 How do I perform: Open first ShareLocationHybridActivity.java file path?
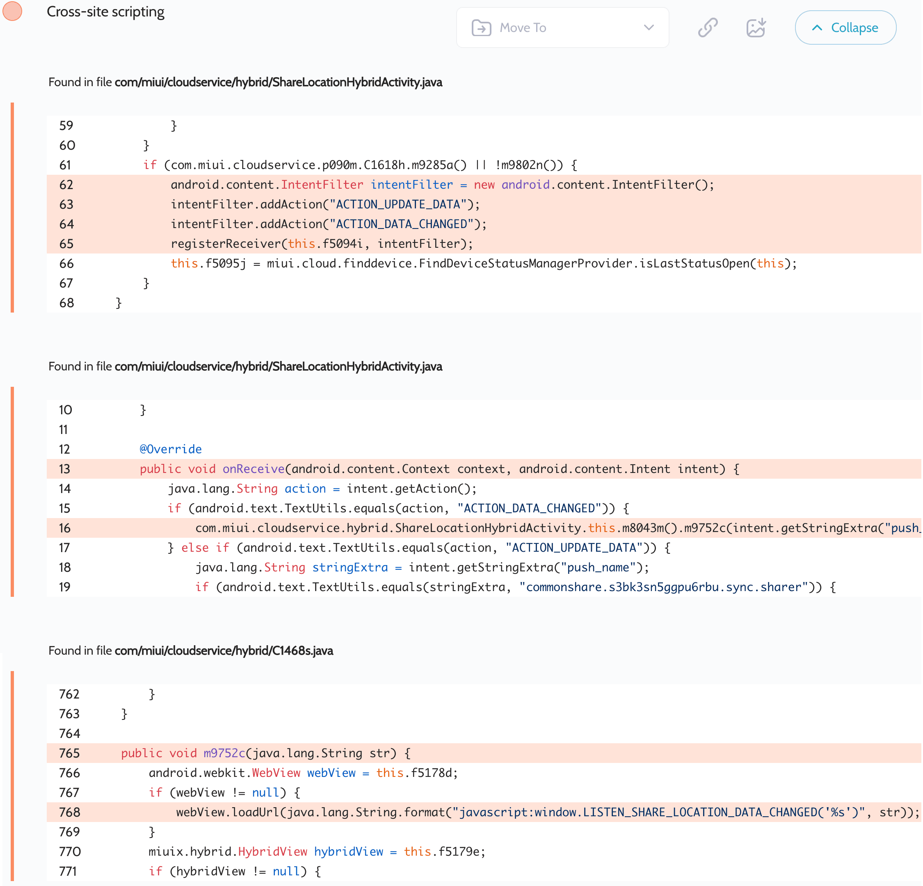[278, 82]
